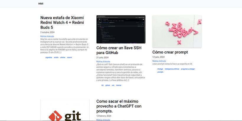Screen dimensions: 242x121
Task: Open post 'Como sacar el máximo provecho a ChatGPT'
Action: [119, 106]
